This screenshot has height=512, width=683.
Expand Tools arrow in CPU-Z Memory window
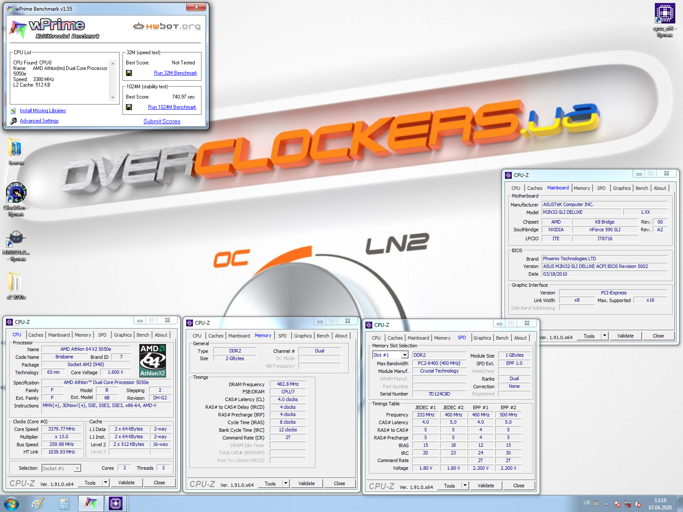pos(286,483)
